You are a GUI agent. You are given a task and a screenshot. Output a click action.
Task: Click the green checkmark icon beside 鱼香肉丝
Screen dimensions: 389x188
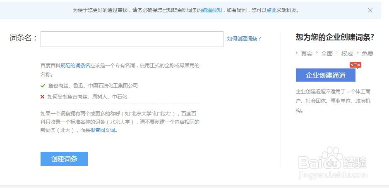click(43, 86)
